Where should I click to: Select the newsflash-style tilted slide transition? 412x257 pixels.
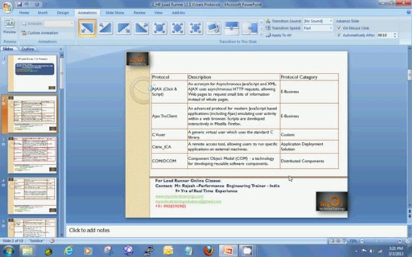[214, 28]
